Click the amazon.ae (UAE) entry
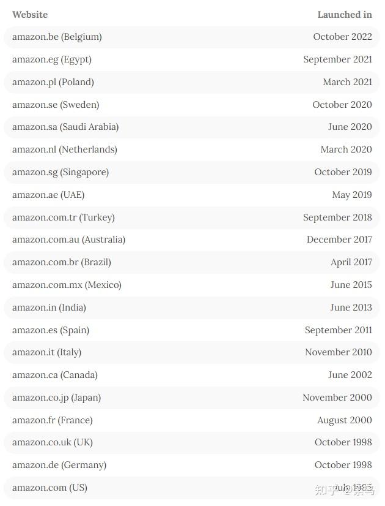 coord(48,195)
